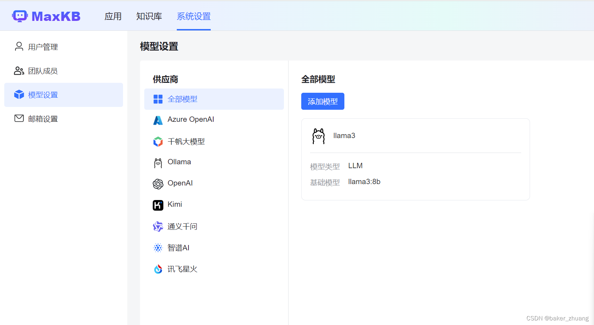Click the 团队成员 team icon
Screen dimensions: 594x325
coord(19,70)
